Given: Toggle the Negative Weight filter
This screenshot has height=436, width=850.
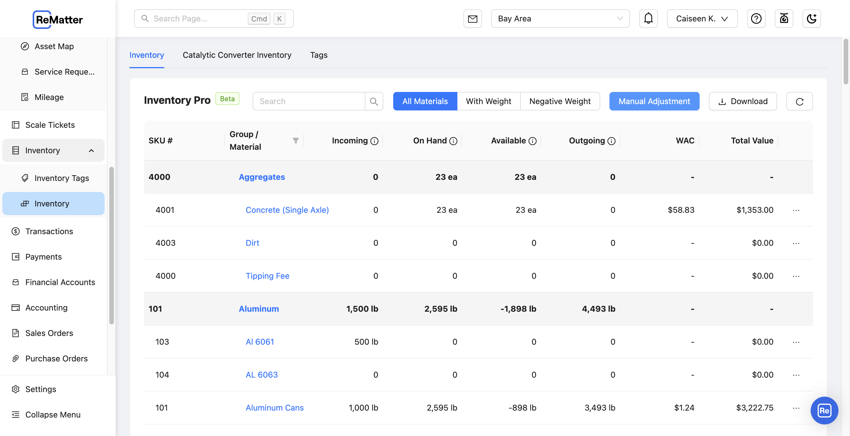Looking at the screenshot, I should 560,101.
